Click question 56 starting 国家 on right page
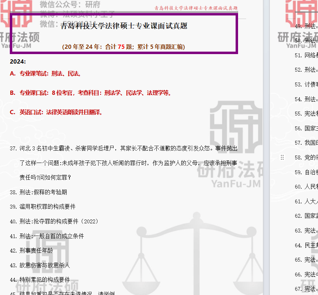 [306, 128]
